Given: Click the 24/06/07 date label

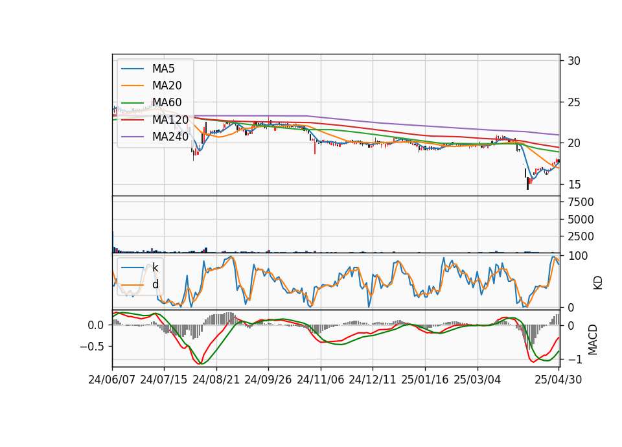Looking at the screenshot, I should click(x=112, y=380).
